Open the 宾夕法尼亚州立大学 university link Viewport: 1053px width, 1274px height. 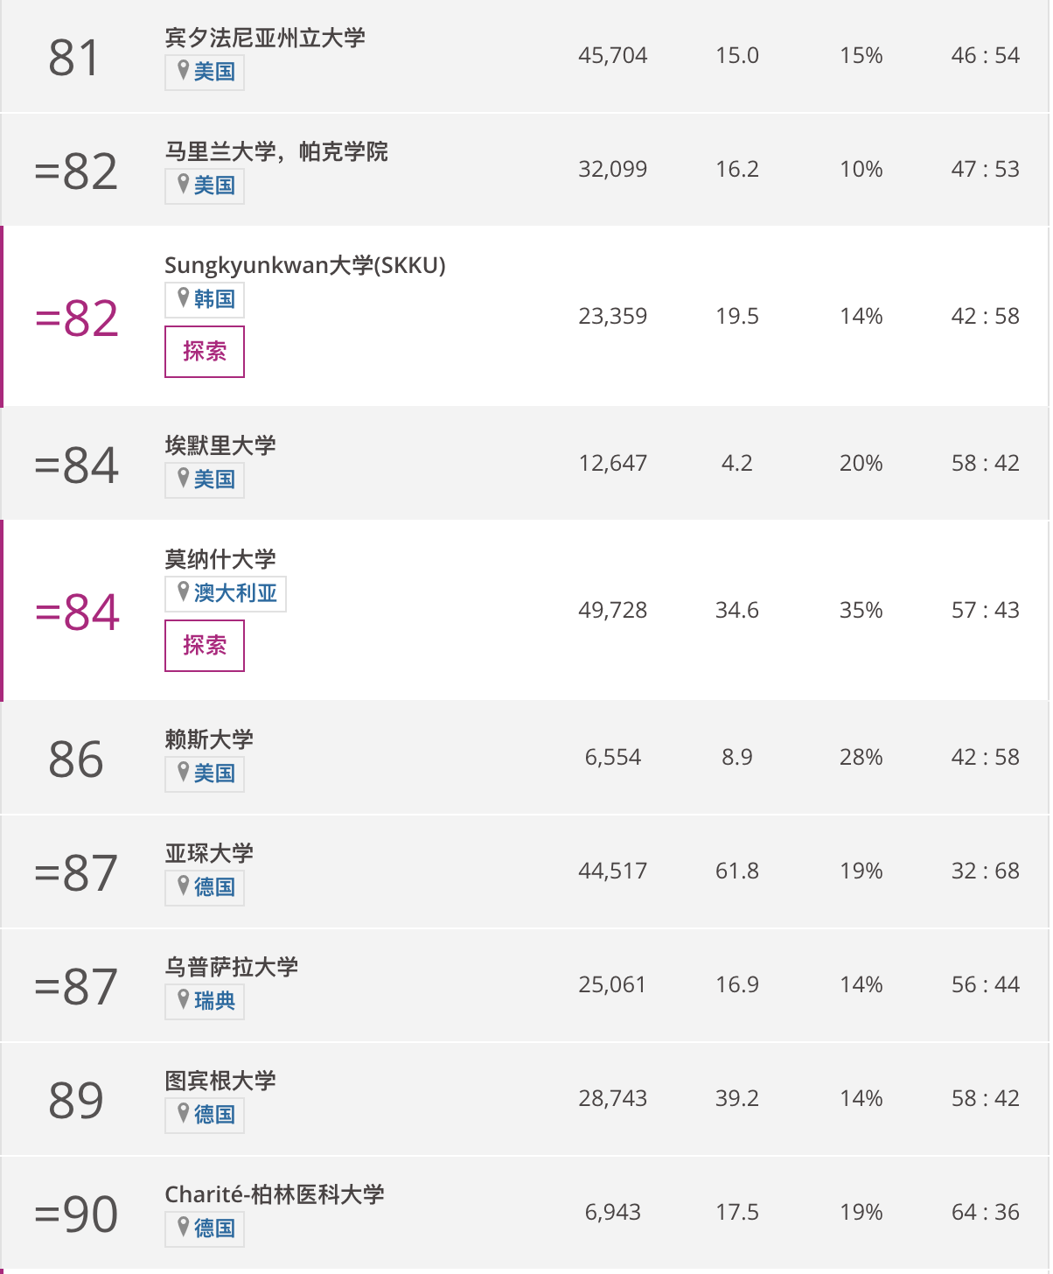click(x=265, y=38)
